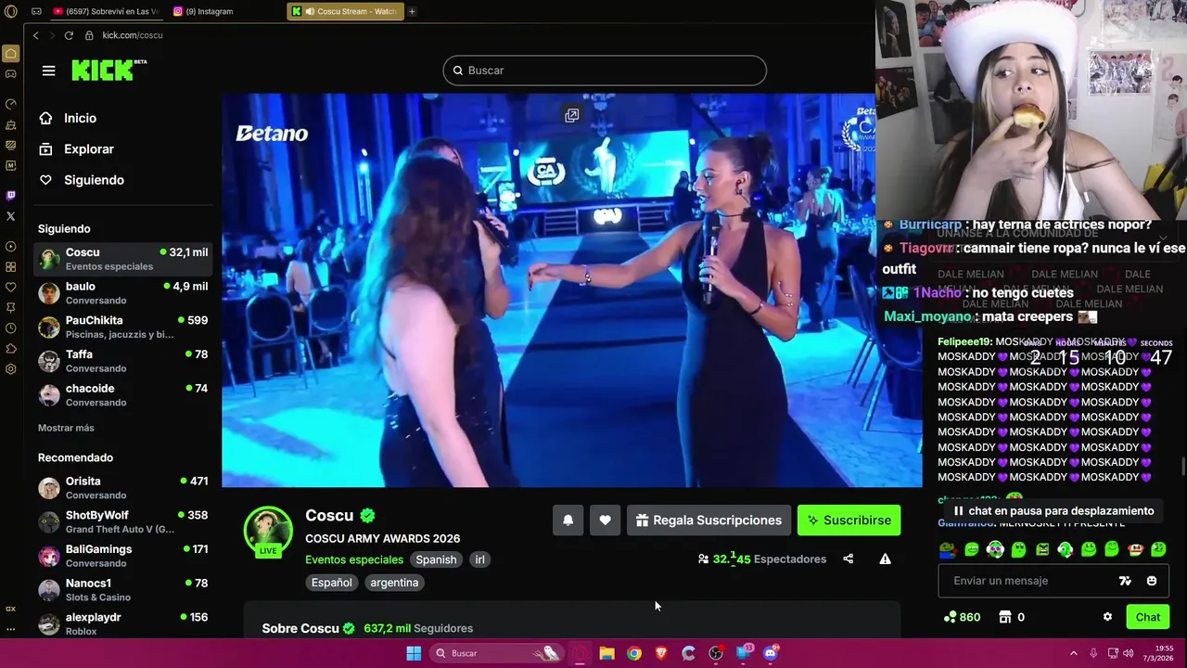
Task: Go to the Kick logo homepage
Action: [x=108, y=70]
